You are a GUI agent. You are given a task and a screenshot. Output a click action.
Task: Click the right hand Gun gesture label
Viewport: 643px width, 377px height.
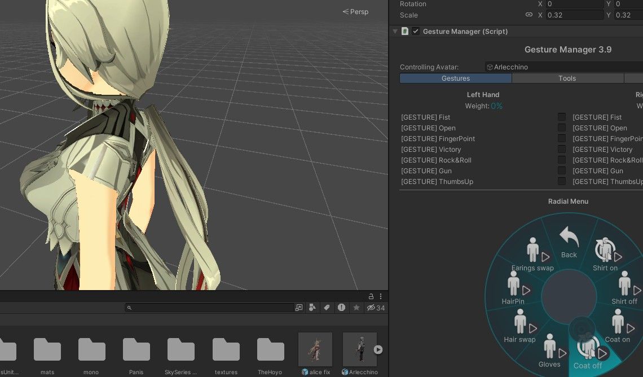[598, 170]
